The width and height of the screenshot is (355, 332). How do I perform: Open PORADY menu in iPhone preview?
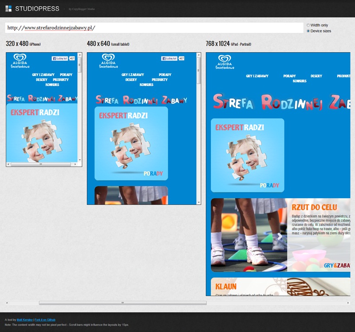(66, 75)
